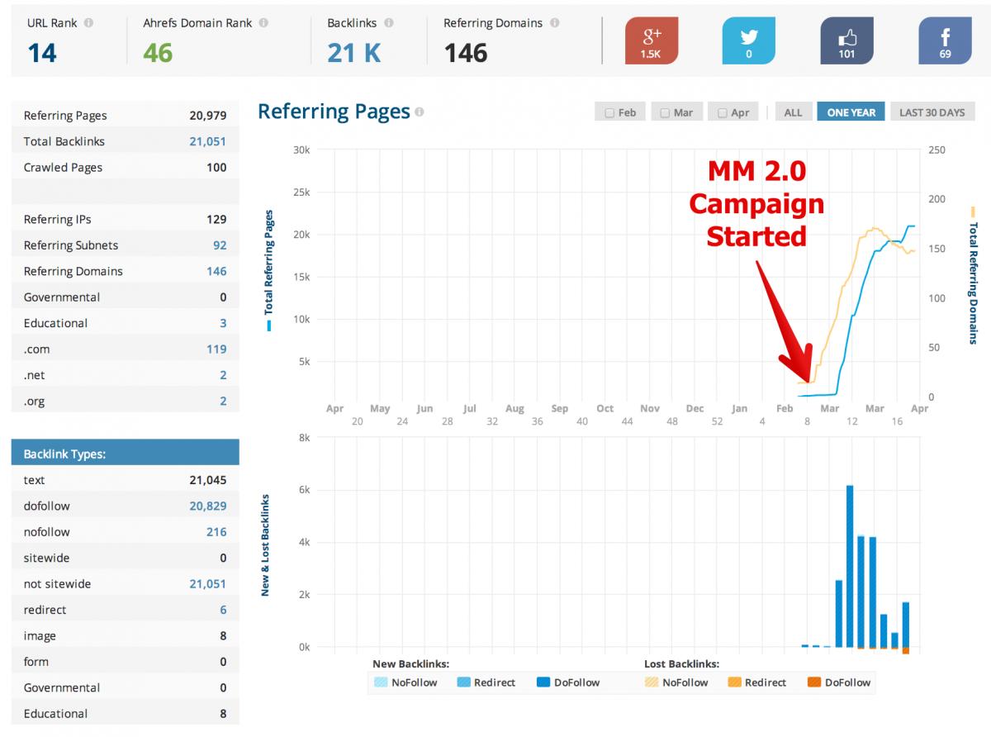Click info icon next to Referring Domains header
This screenshot has height=737, width=991.
click(555, 23)
